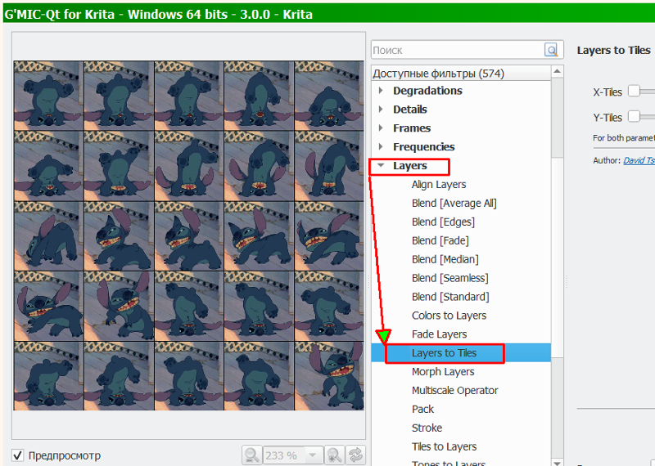This screenshot has height=466, width=655.
Task: Click the filter list scrollbar up arrow
Action: point(557,71)
